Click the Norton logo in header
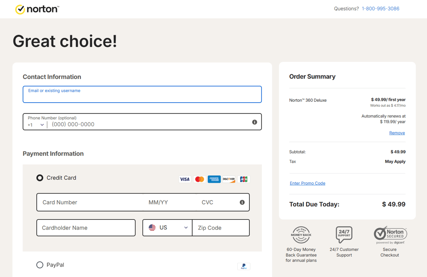Viewport: 427px width, 277px height. click(37, 9)
